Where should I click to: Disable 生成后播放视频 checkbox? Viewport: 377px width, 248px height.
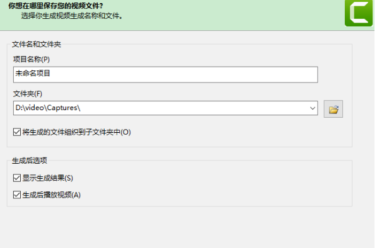17,194
